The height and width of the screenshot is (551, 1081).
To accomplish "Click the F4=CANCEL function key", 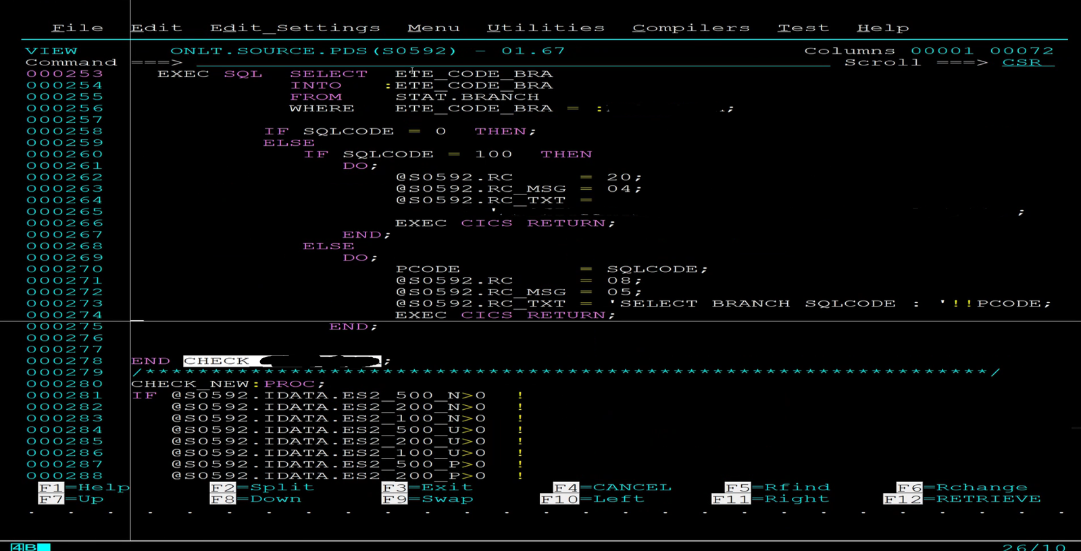I will [x=612, y=487].
